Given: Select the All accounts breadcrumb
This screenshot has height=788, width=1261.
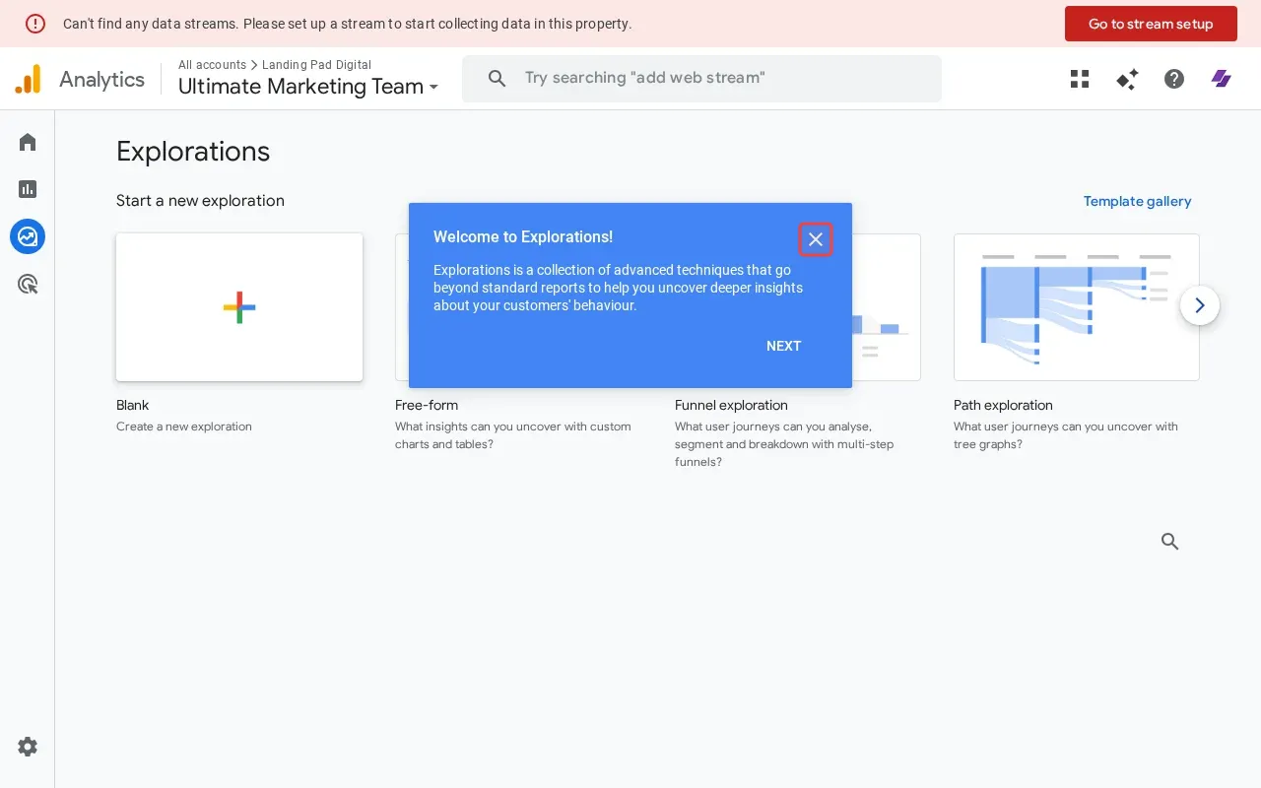Looking at the screenshot, I should [x=212, y=65].
